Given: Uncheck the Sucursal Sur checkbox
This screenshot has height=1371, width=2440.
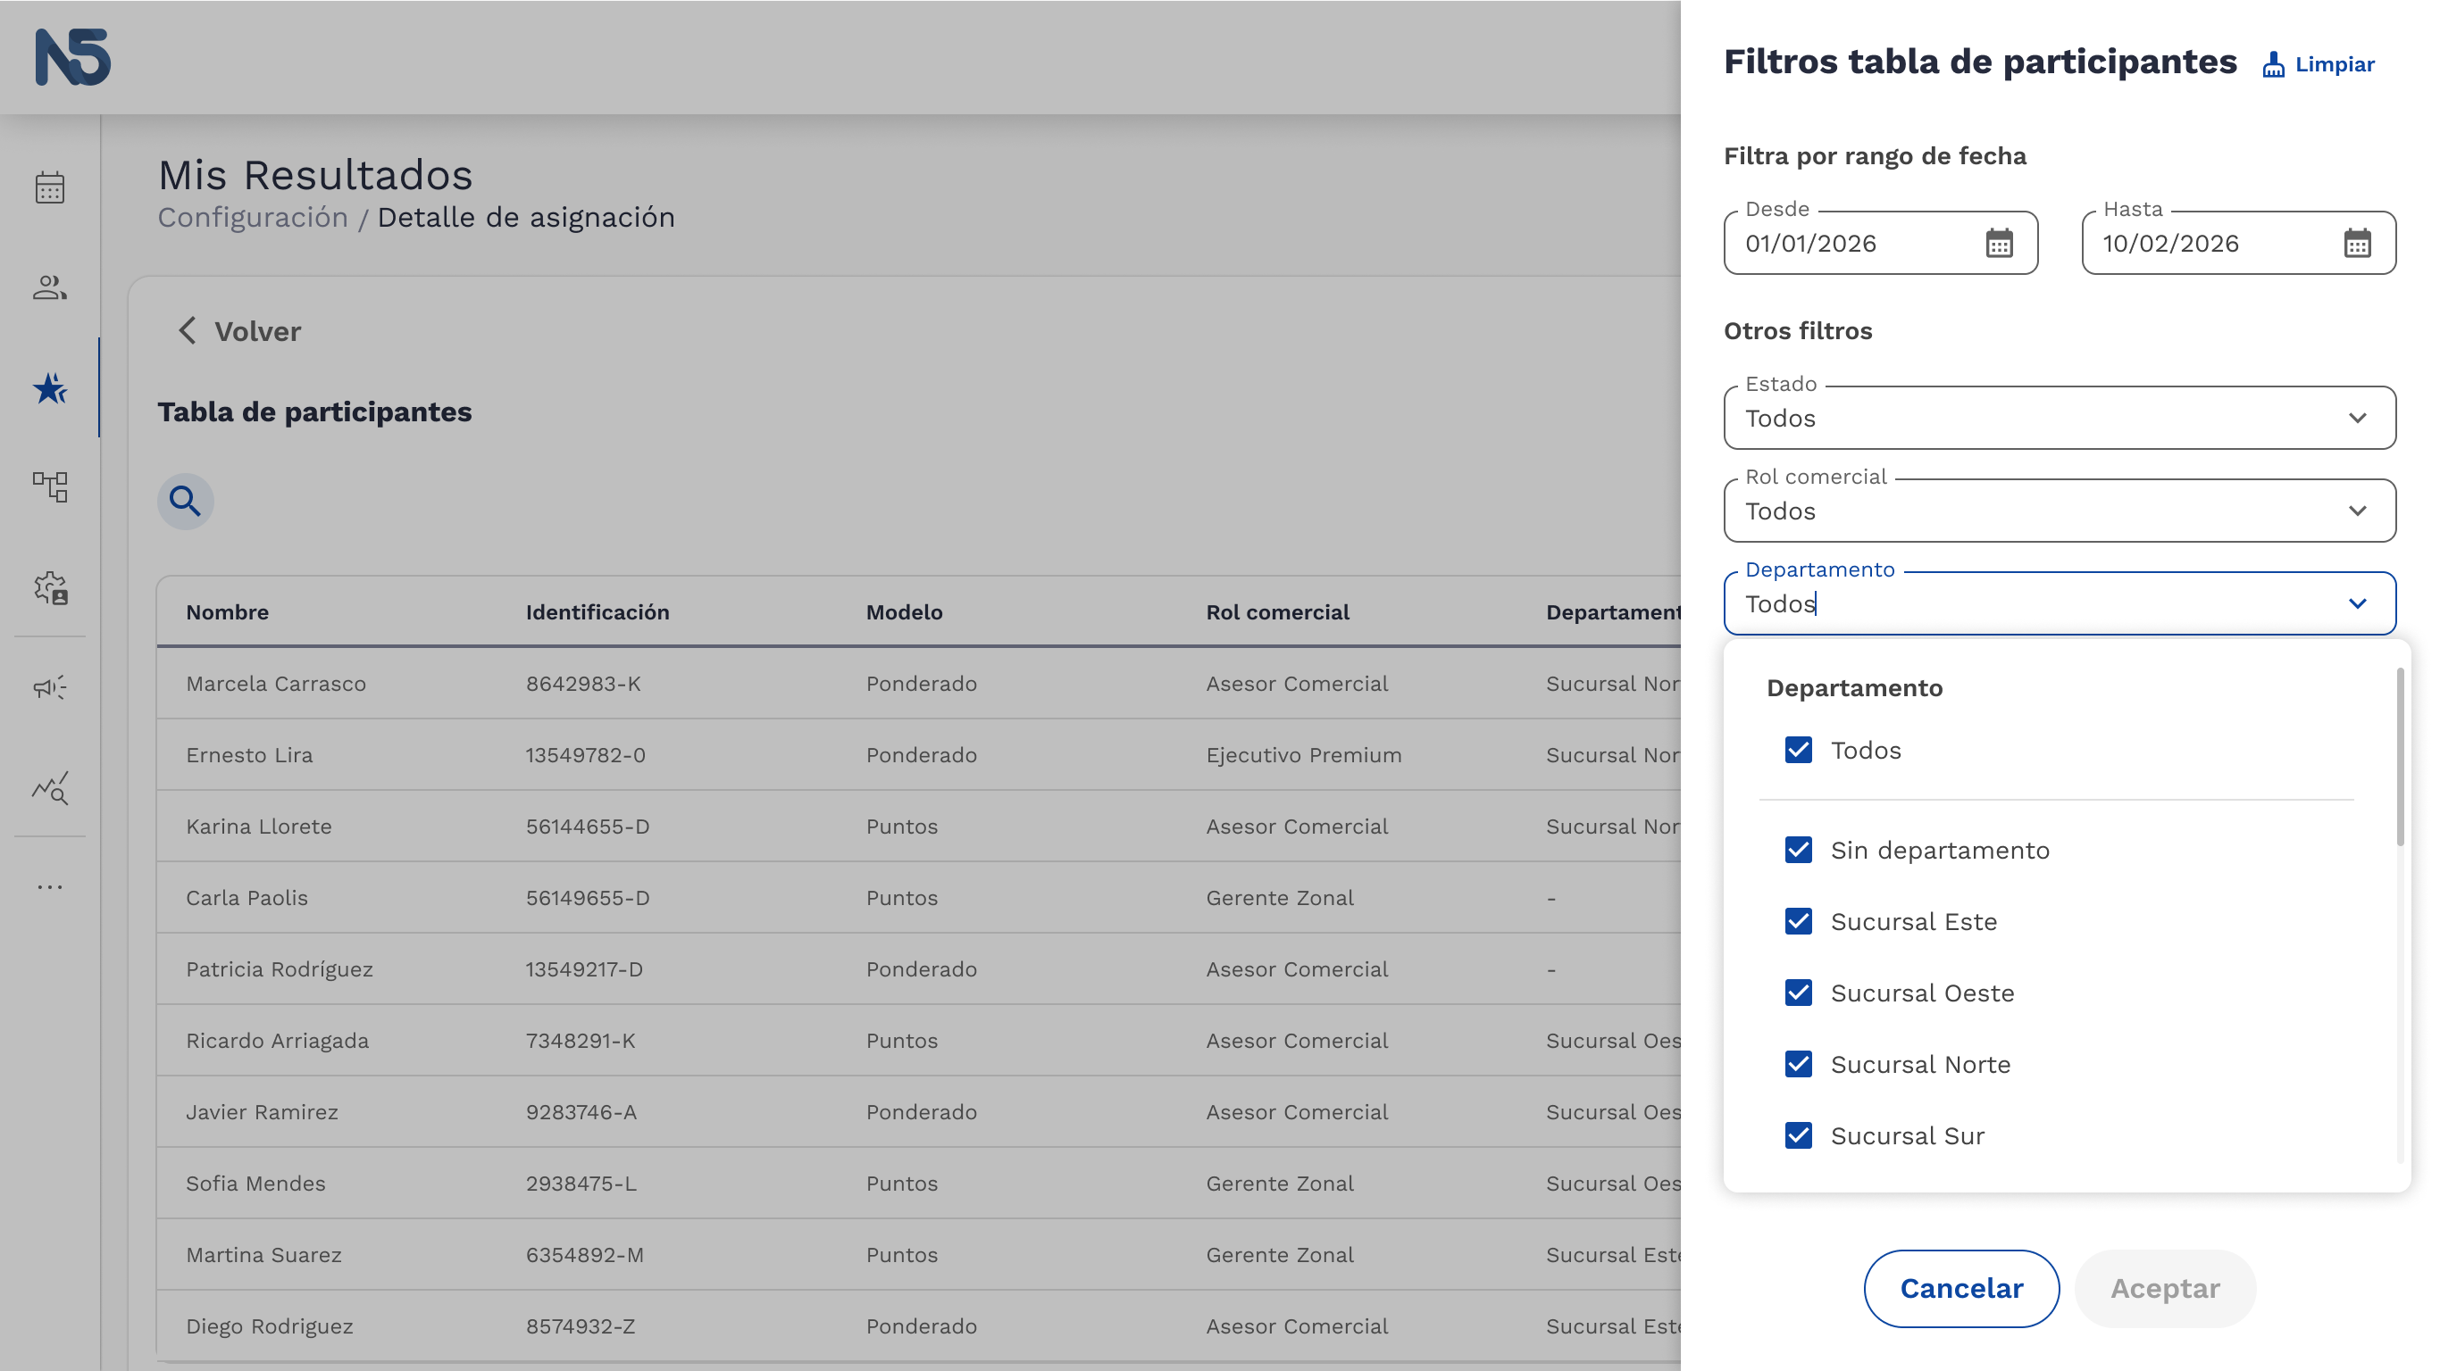Looking at the screenshot, I should (x=1798, y=1135).
